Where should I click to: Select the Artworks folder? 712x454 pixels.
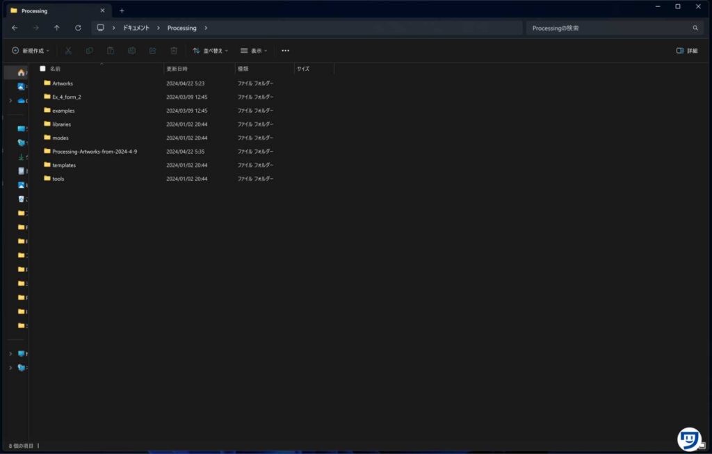point(63,83)
